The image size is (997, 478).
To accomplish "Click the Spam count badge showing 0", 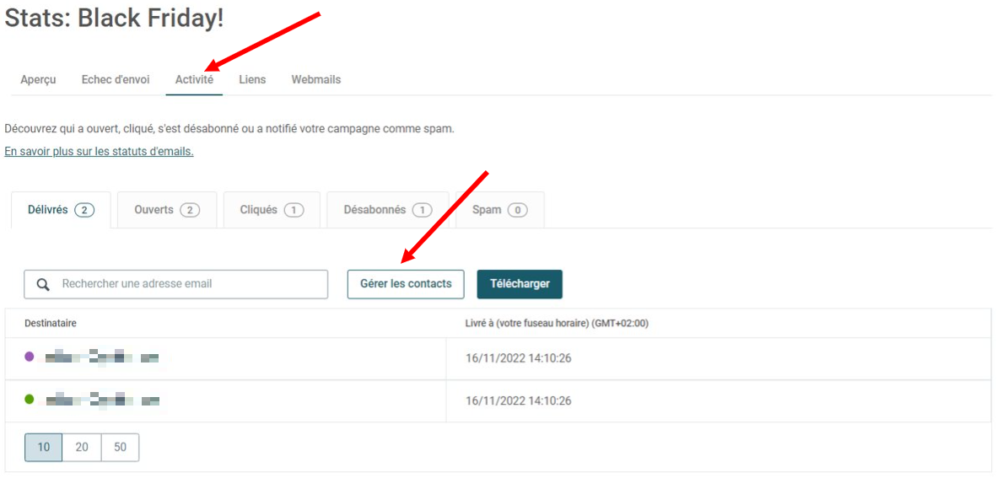I will click(518, 211).
